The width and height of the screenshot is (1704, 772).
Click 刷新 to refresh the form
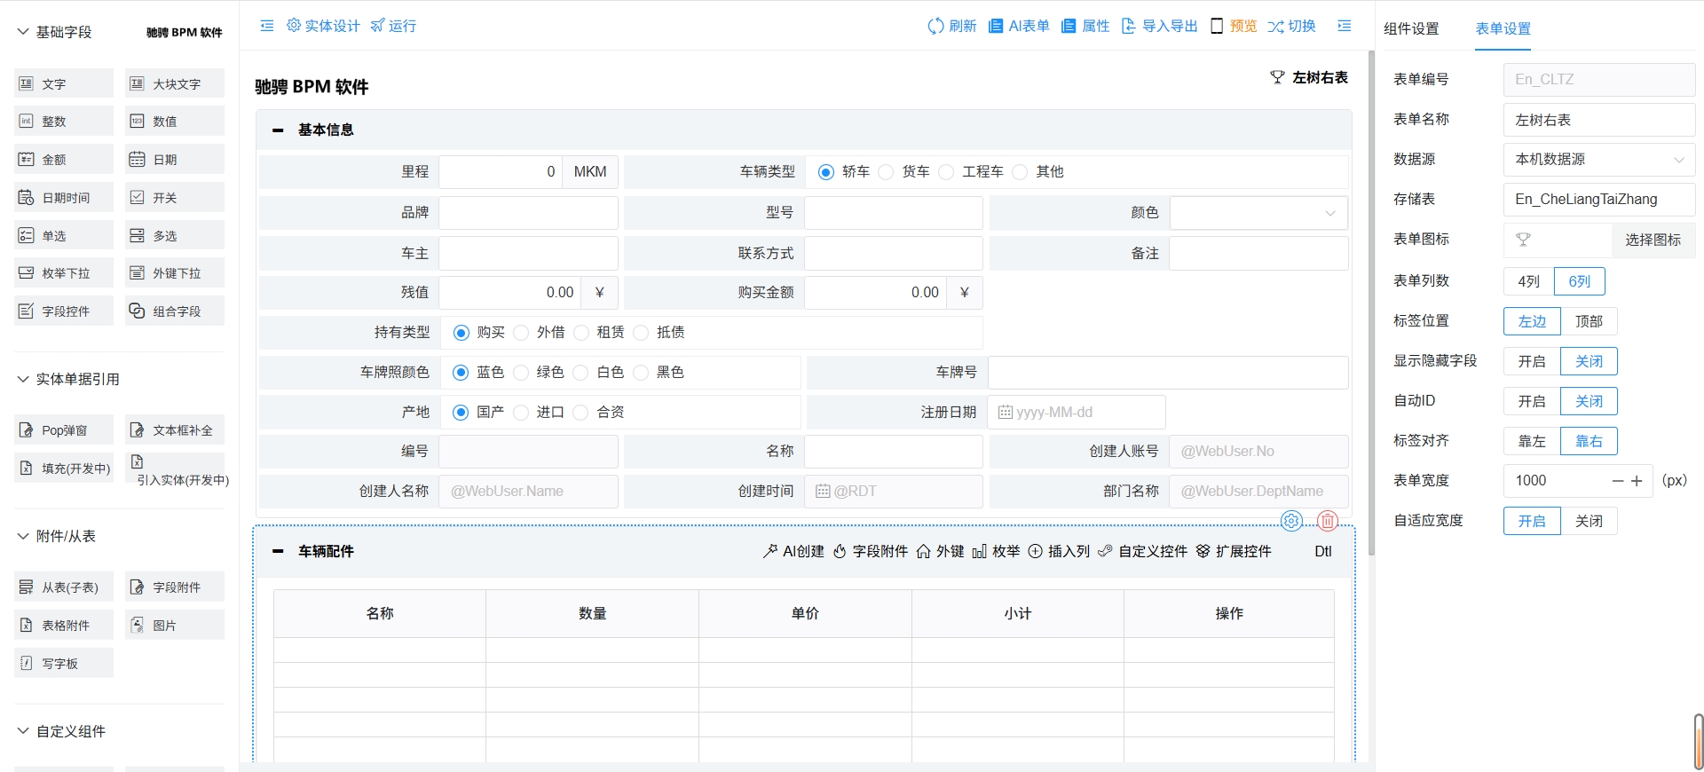point(952,26)
